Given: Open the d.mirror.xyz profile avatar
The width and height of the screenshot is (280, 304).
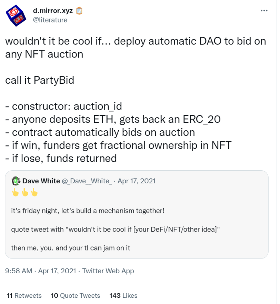Looking at the screenshot, I should point(16,16).
